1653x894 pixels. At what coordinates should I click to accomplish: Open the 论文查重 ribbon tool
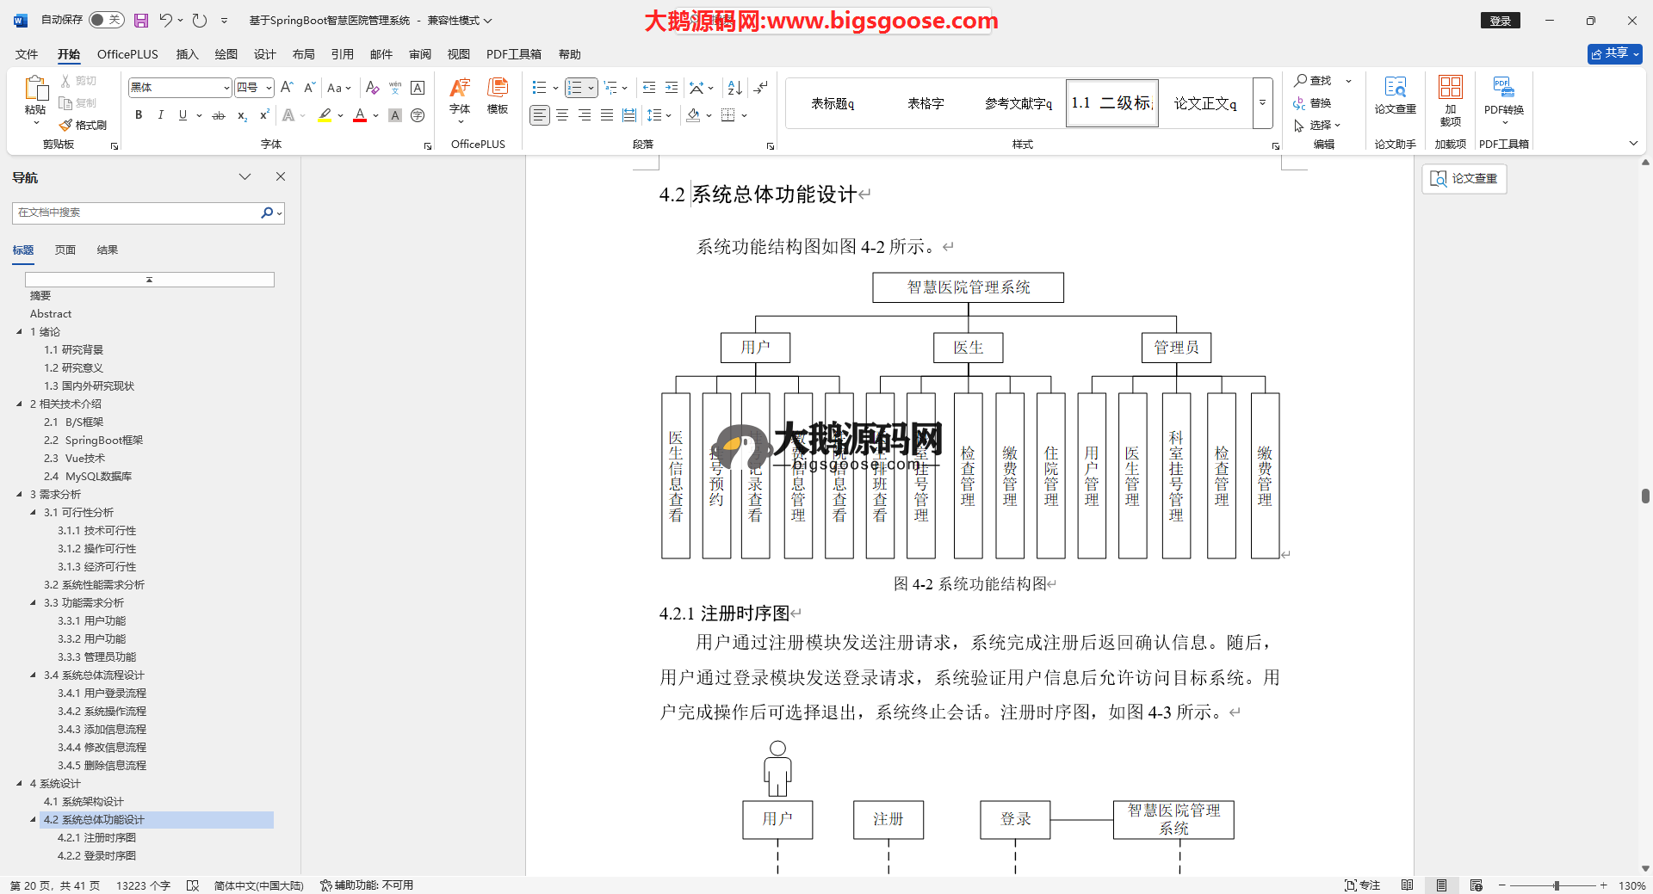pos(1395,95)
